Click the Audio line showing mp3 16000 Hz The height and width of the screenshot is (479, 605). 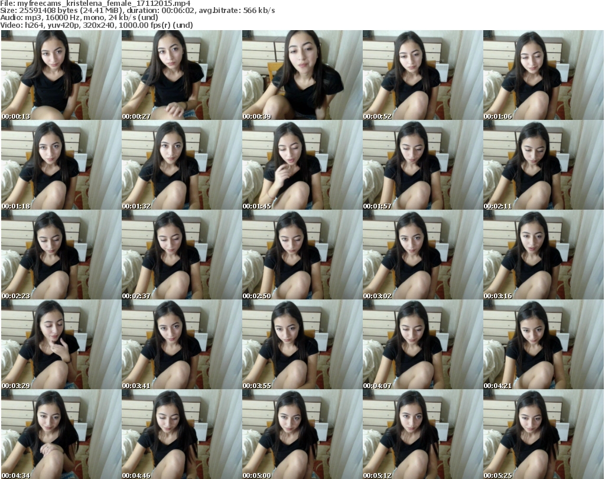79,18
